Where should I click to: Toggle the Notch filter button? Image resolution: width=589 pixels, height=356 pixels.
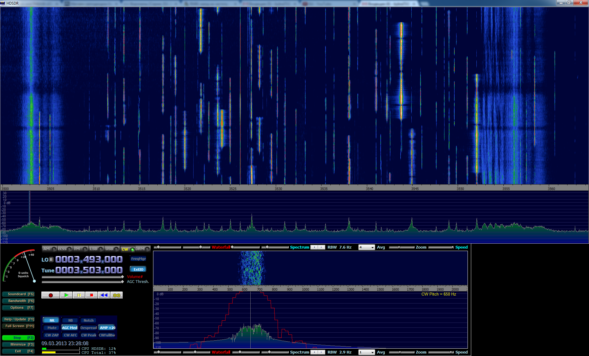coord(89,320)
